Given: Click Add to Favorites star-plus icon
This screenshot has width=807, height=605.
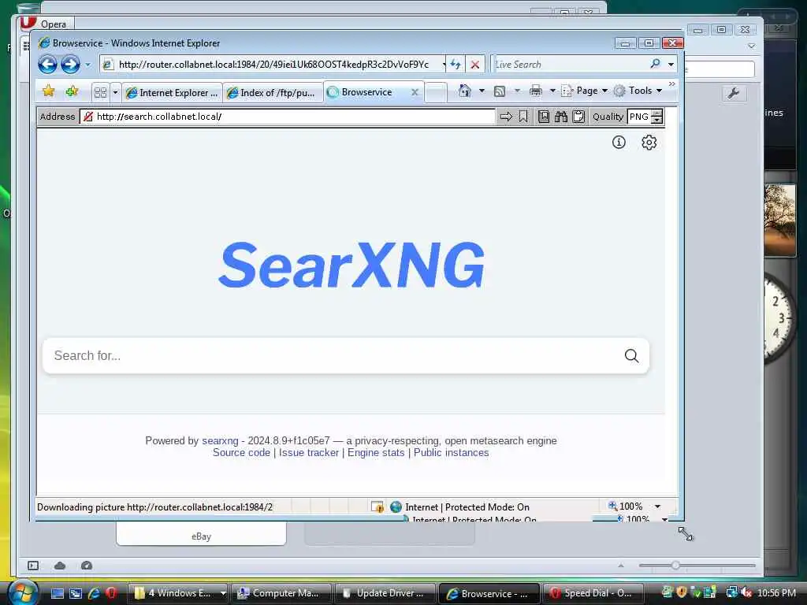Looking at the screenshot, I should click(72, 91).
